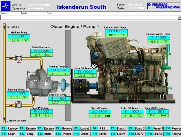This screenshot has height=137, width=181.
Task: Select the TI 03001 medium temperature tag
Action: [x=19, y=36]
